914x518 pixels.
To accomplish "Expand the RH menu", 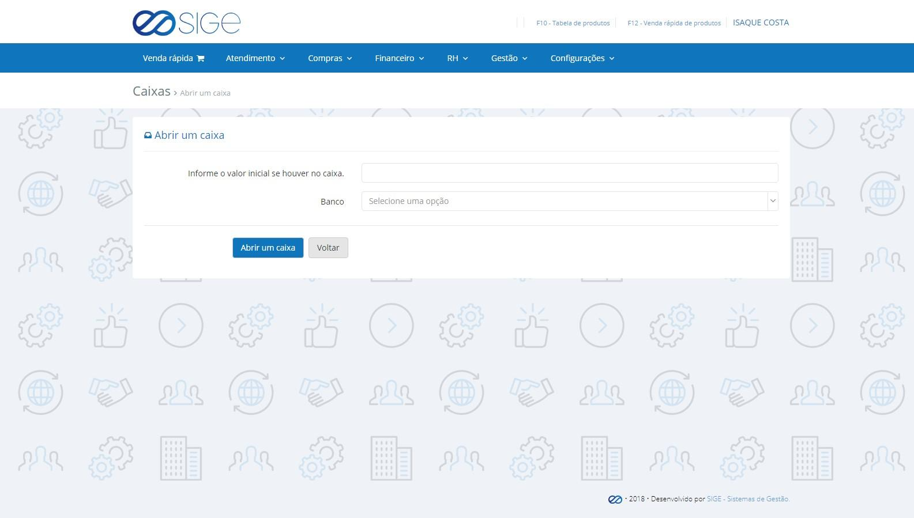I will click(x=458, y=58).
